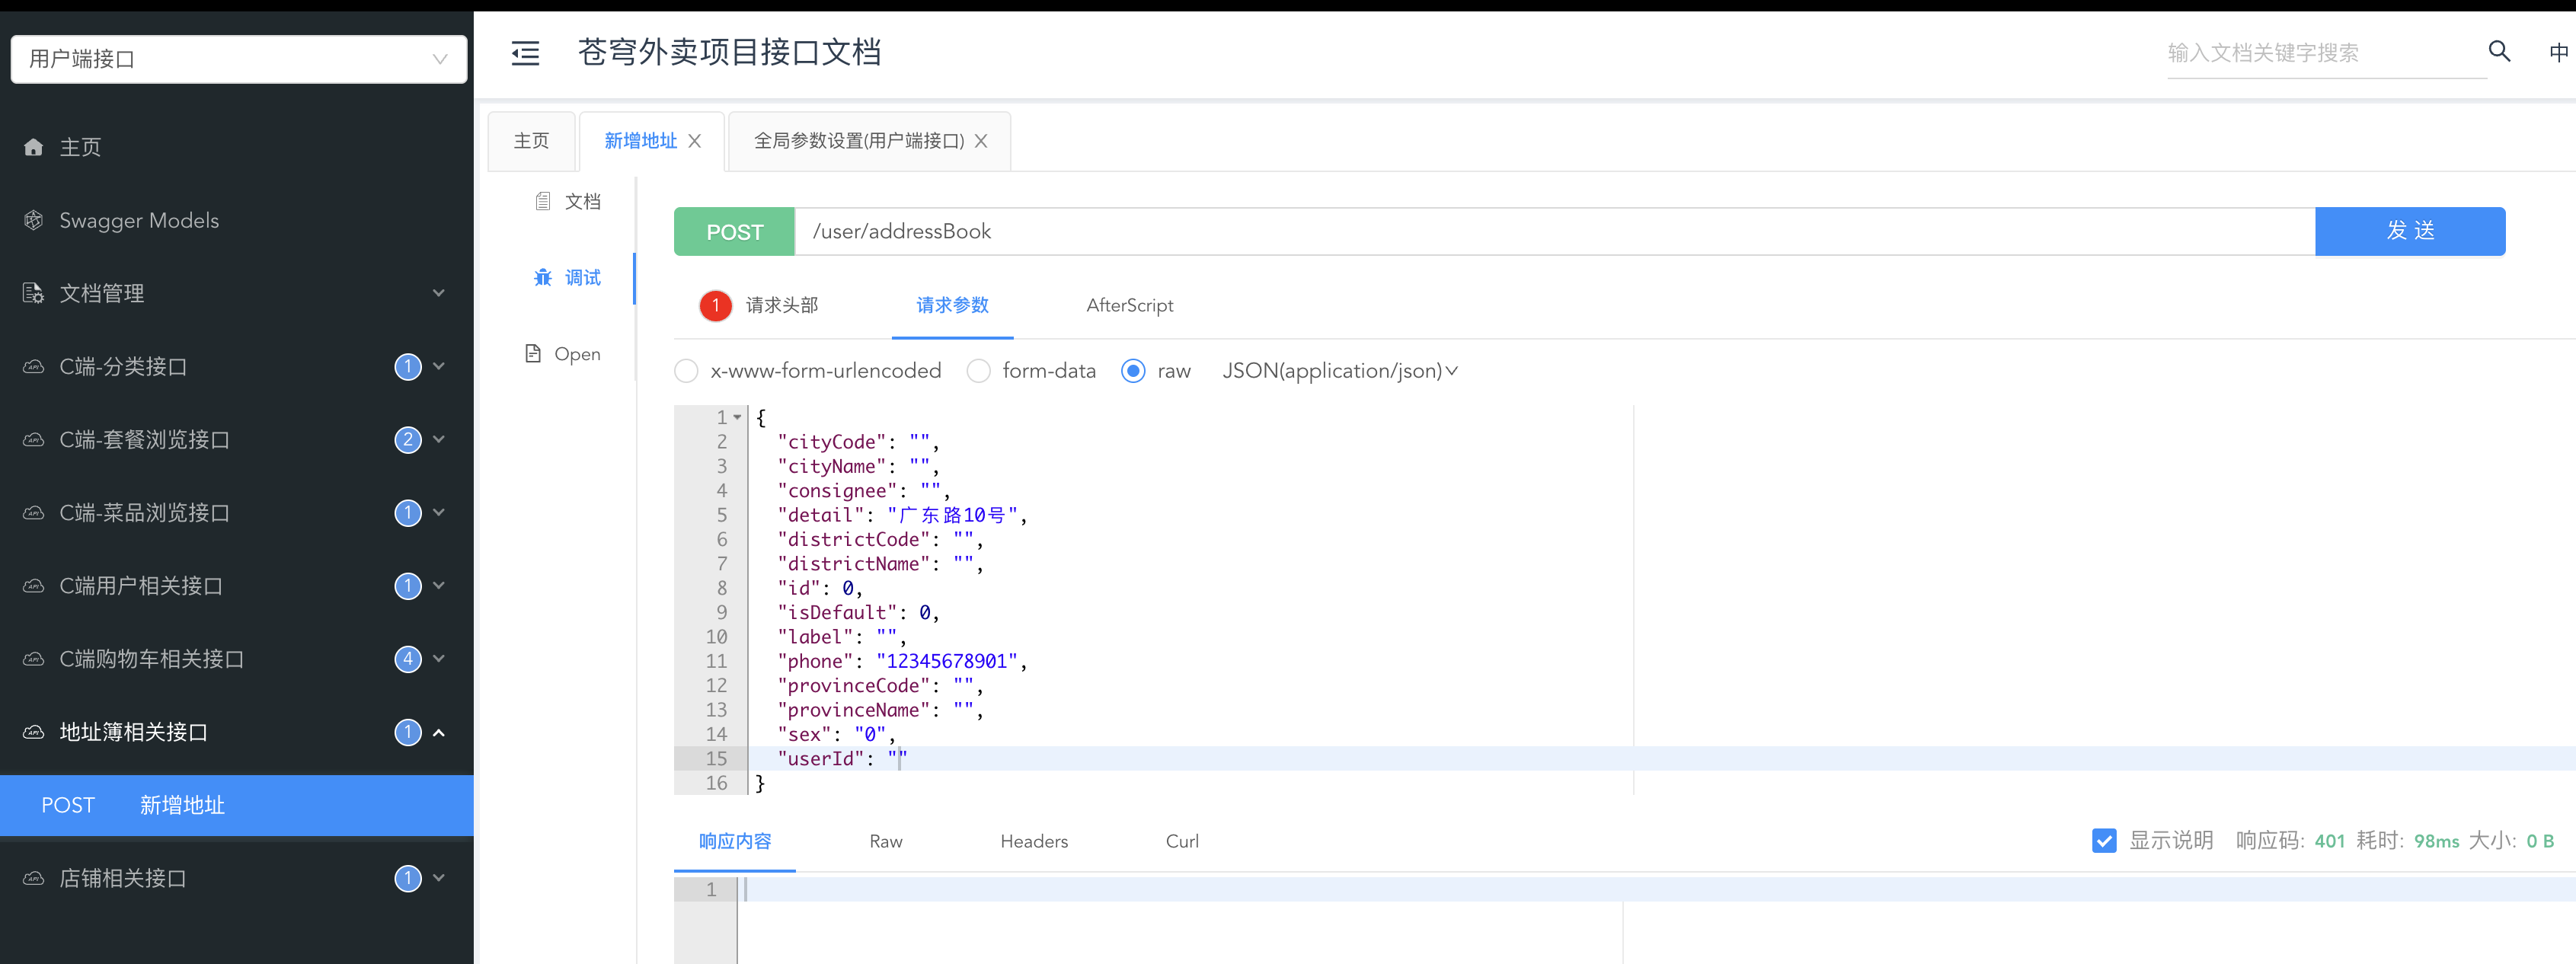
Task: Expand the C端购物车相关接口 section
Action: (x=438, y=659)
